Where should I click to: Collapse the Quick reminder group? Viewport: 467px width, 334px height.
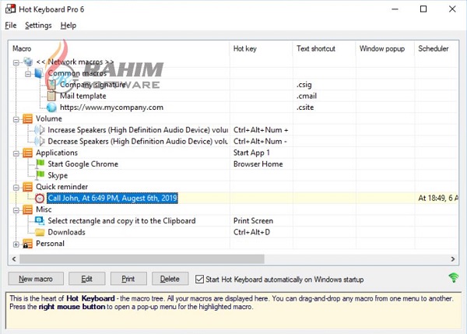[16, 188]
